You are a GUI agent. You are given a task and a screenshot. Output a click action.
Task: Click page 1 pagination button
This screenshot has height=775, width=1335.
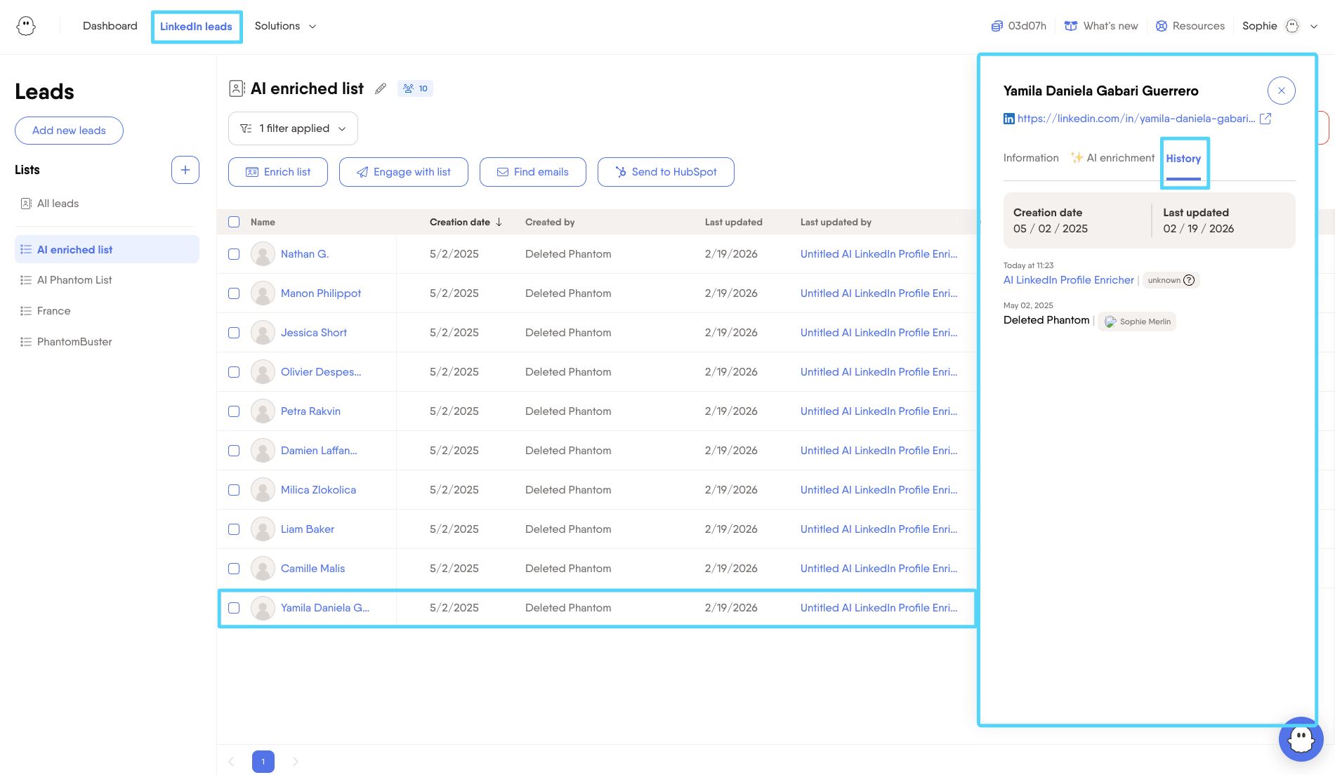(263, 762)
